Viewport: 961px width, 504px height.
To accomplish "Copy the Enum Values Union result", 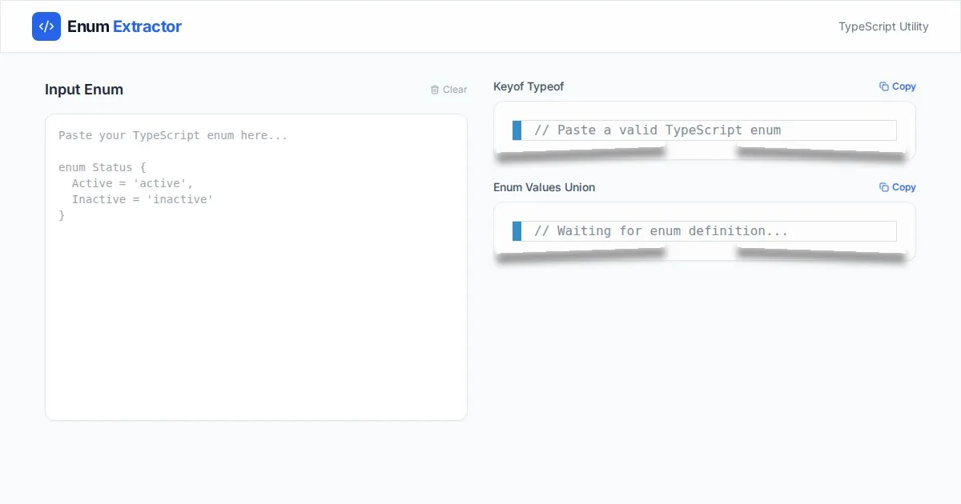I will click(897, 187).
